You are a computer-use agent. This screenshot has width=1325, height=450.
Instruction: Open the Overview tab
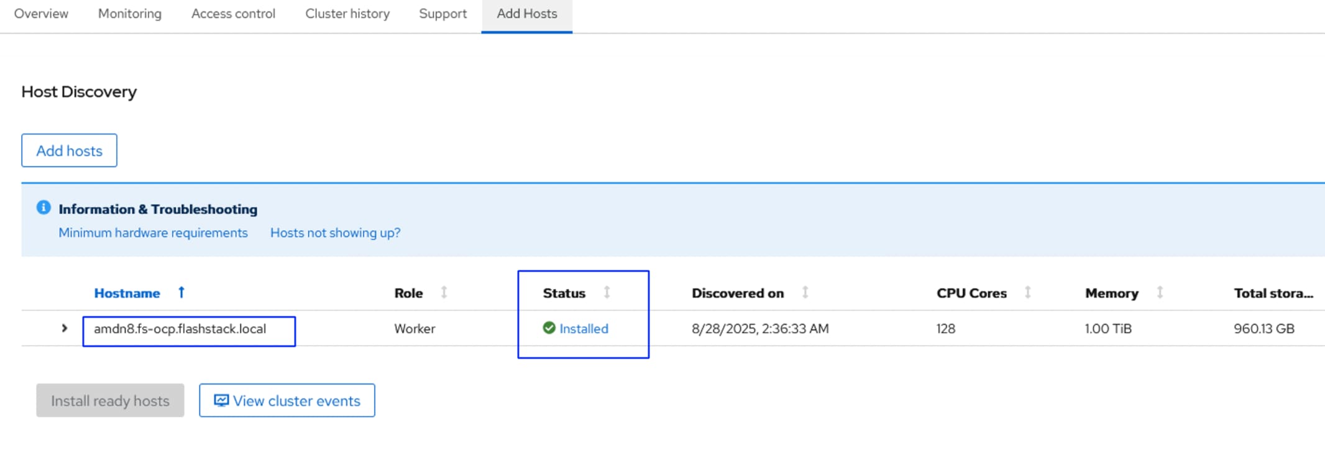pos(41,14)
